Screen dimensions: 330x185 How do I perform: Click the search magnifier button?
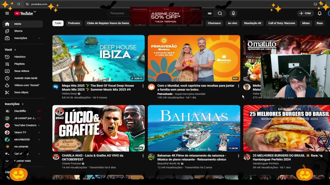[220, 13]
